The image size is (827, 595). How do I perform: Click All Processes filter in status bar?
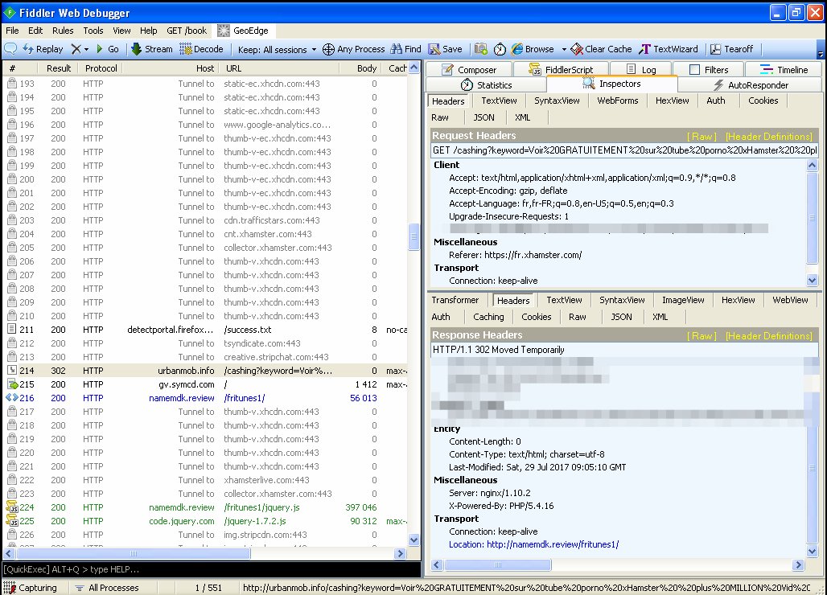pyautogui.click(x=106, y=588)
